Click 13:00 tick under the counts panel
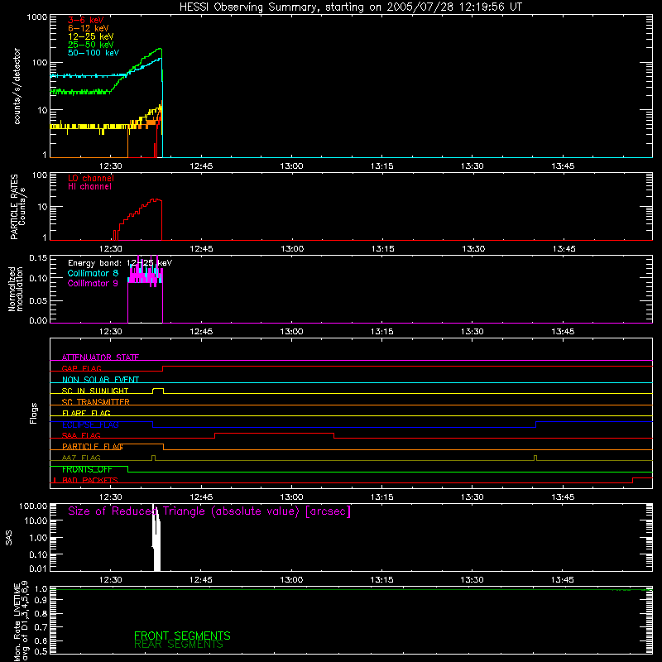Image resolution: width=662 pixels, height=662 pixels. pyautogui.click(x=291, y=166)
